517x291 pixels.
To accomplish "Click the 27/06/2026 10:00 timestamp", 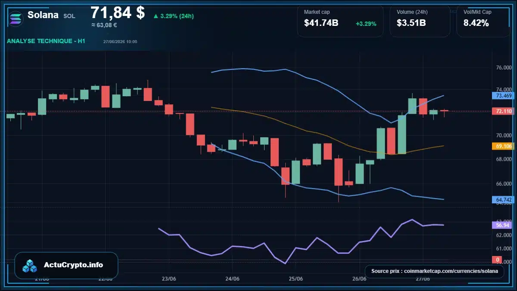I will (x=120, y=42).
